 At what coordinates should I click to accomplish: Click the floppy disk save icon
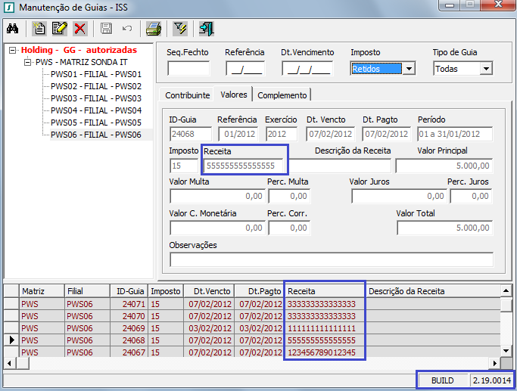click(106, 29)
